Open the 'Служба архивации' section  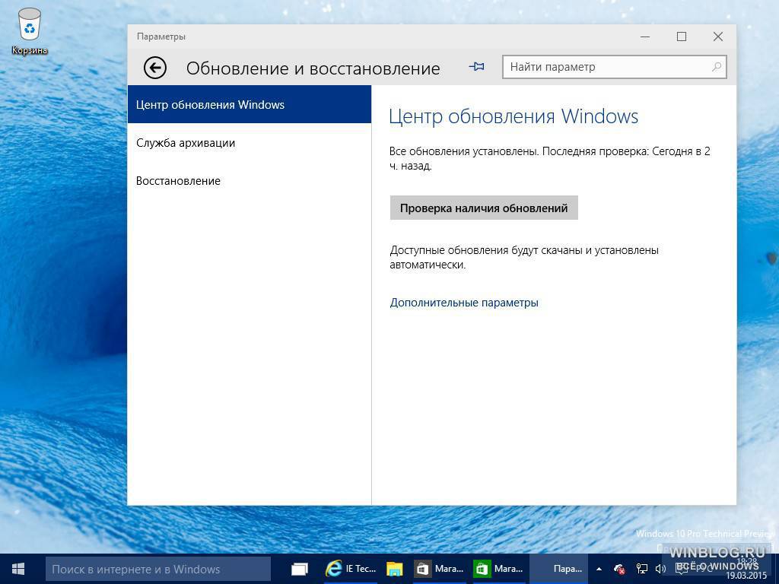point(250,143)
